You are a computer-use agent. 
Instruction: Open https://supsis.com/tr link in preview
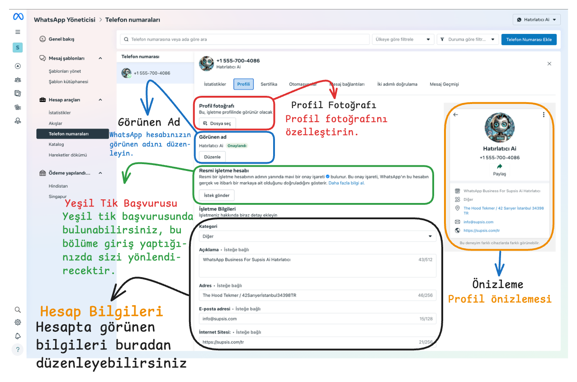(481, 231)
